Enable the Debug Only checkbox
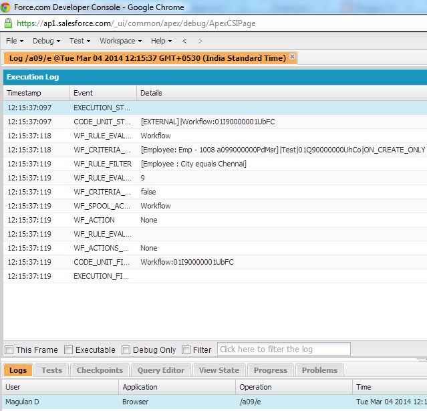Viewport: 427px width, 411px height. point(126,350)
